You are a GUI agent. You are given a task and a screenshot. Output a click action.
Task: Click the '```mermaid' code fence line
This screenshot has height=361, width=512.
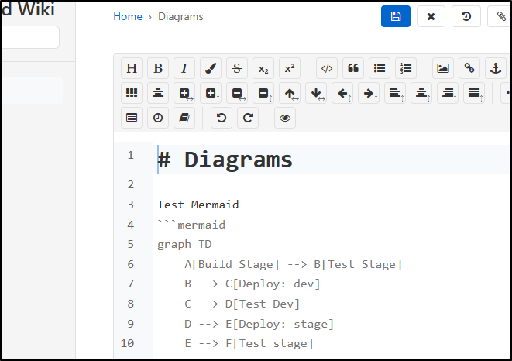[x=191, y=225]
